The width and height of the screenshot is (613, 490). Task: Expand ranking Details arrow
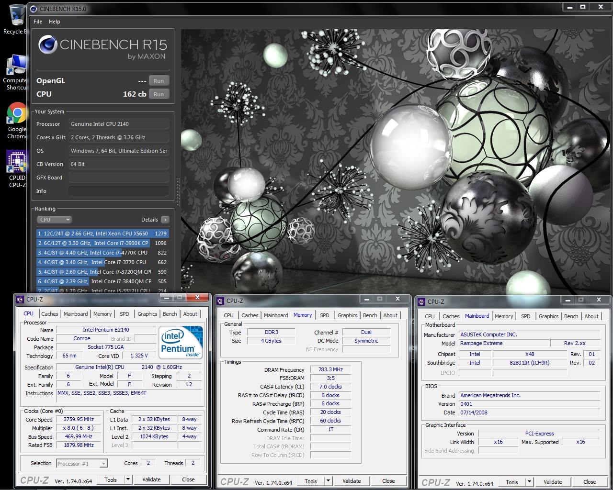click(x=165, y=220)
